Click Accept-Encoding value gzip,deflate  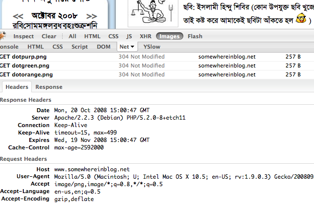(74, 199)
